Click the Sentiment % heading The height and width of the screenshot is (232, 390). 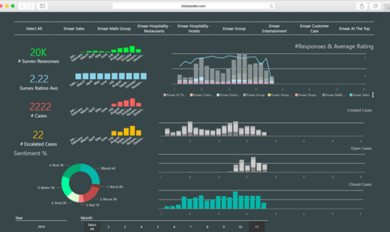click(x=30, y=153)
